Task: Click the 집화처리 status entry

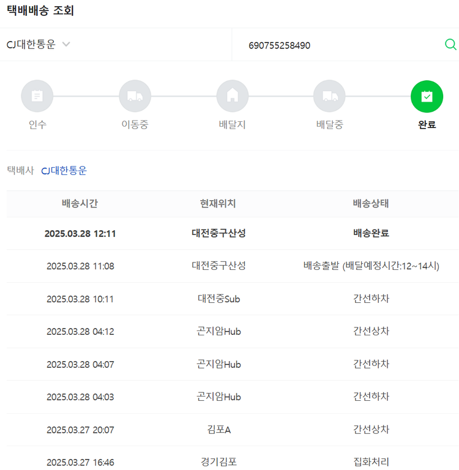Action: point(371,462)
